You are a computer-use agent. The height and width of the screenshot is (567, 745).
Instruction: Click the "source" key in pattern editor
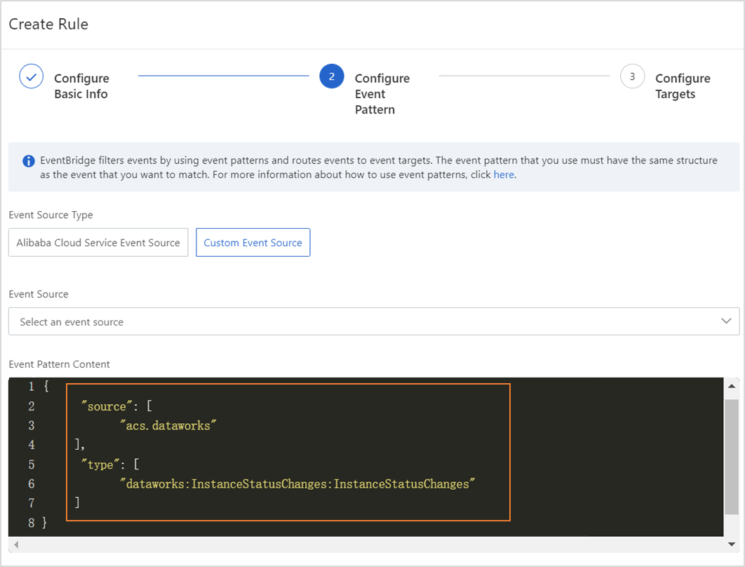[x=106, y=406]
